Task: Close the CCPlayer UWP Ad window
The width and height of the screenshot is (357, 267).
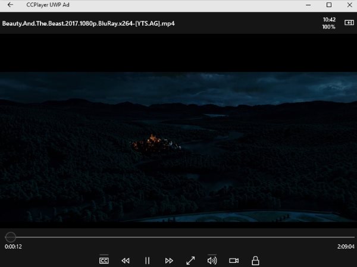Action: click(x=350, y=5)
